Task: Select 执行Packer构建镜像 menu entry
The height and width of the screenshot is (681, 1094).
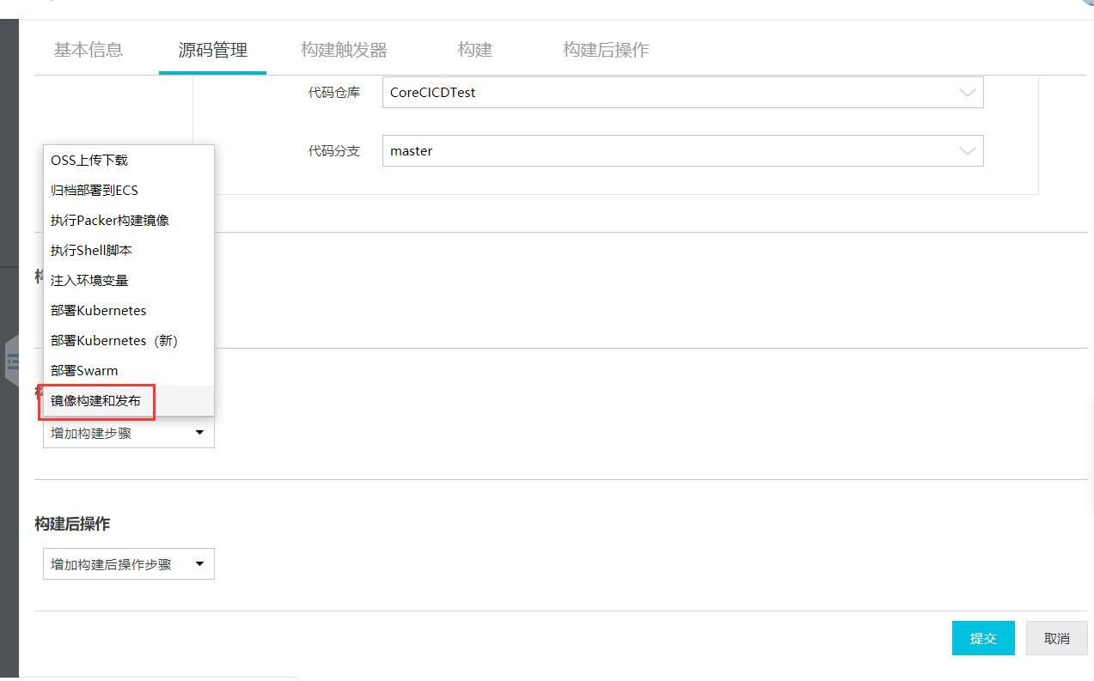Action: (x=129, y=221)
